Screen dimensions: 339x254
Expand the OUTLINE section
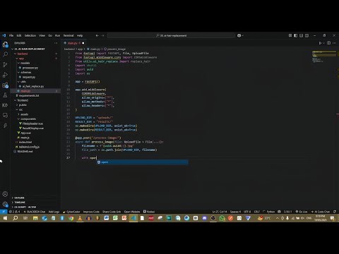click(x=19, y=198)
